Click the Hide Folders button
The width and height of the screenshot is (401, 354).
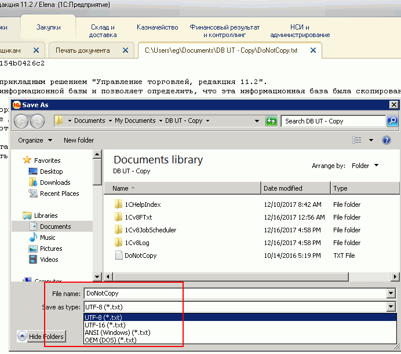[x=41, y=336]
